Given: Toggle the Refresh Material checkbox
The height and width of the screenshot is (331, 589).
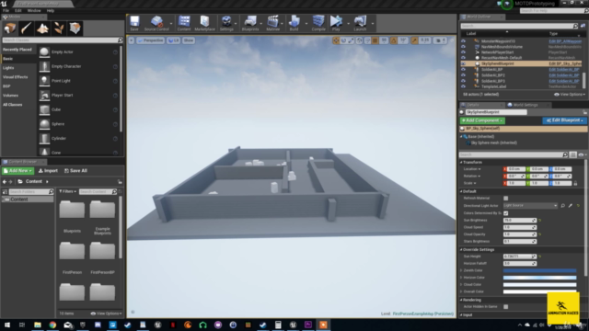Looking at the screenshot, I should [x=506, y=199].
